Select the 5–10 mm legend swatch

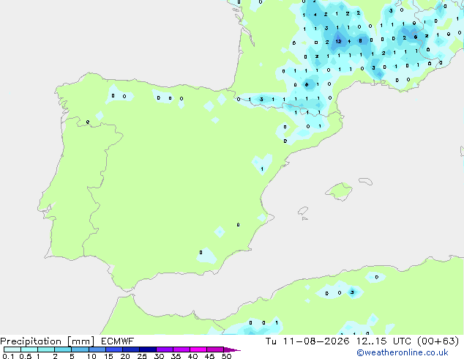tap(80, 349)
